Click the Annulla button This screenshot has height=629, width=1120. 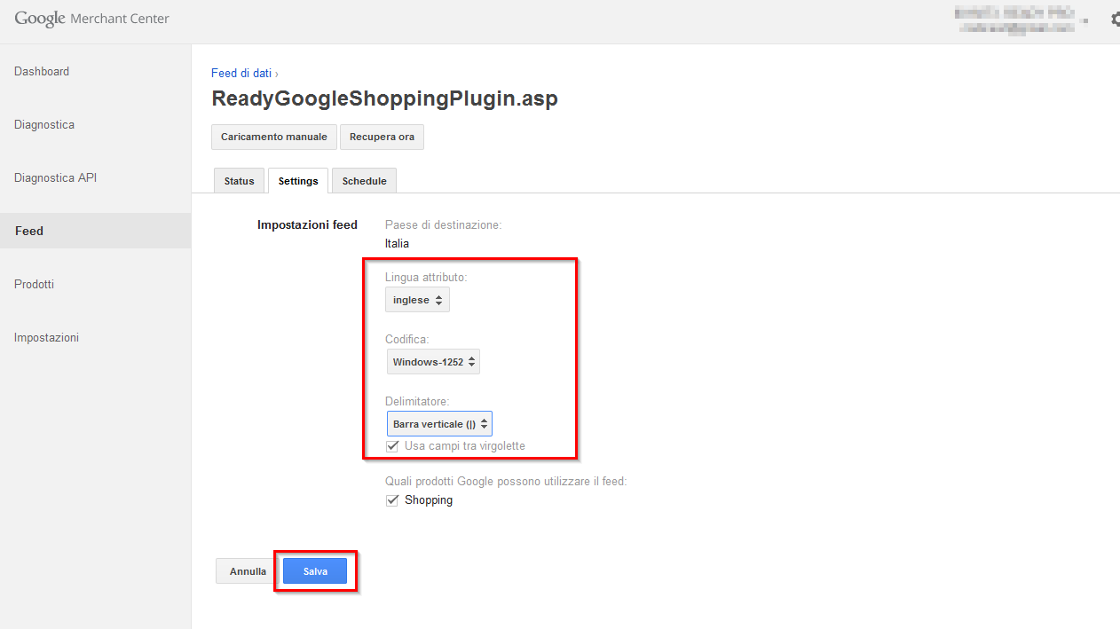[248, 571]
